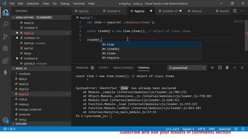Image resolution: width=248 pixels, height=139 pixels.
Task: Change indentation via Spaces: 4
Action: tap(188, 129)
